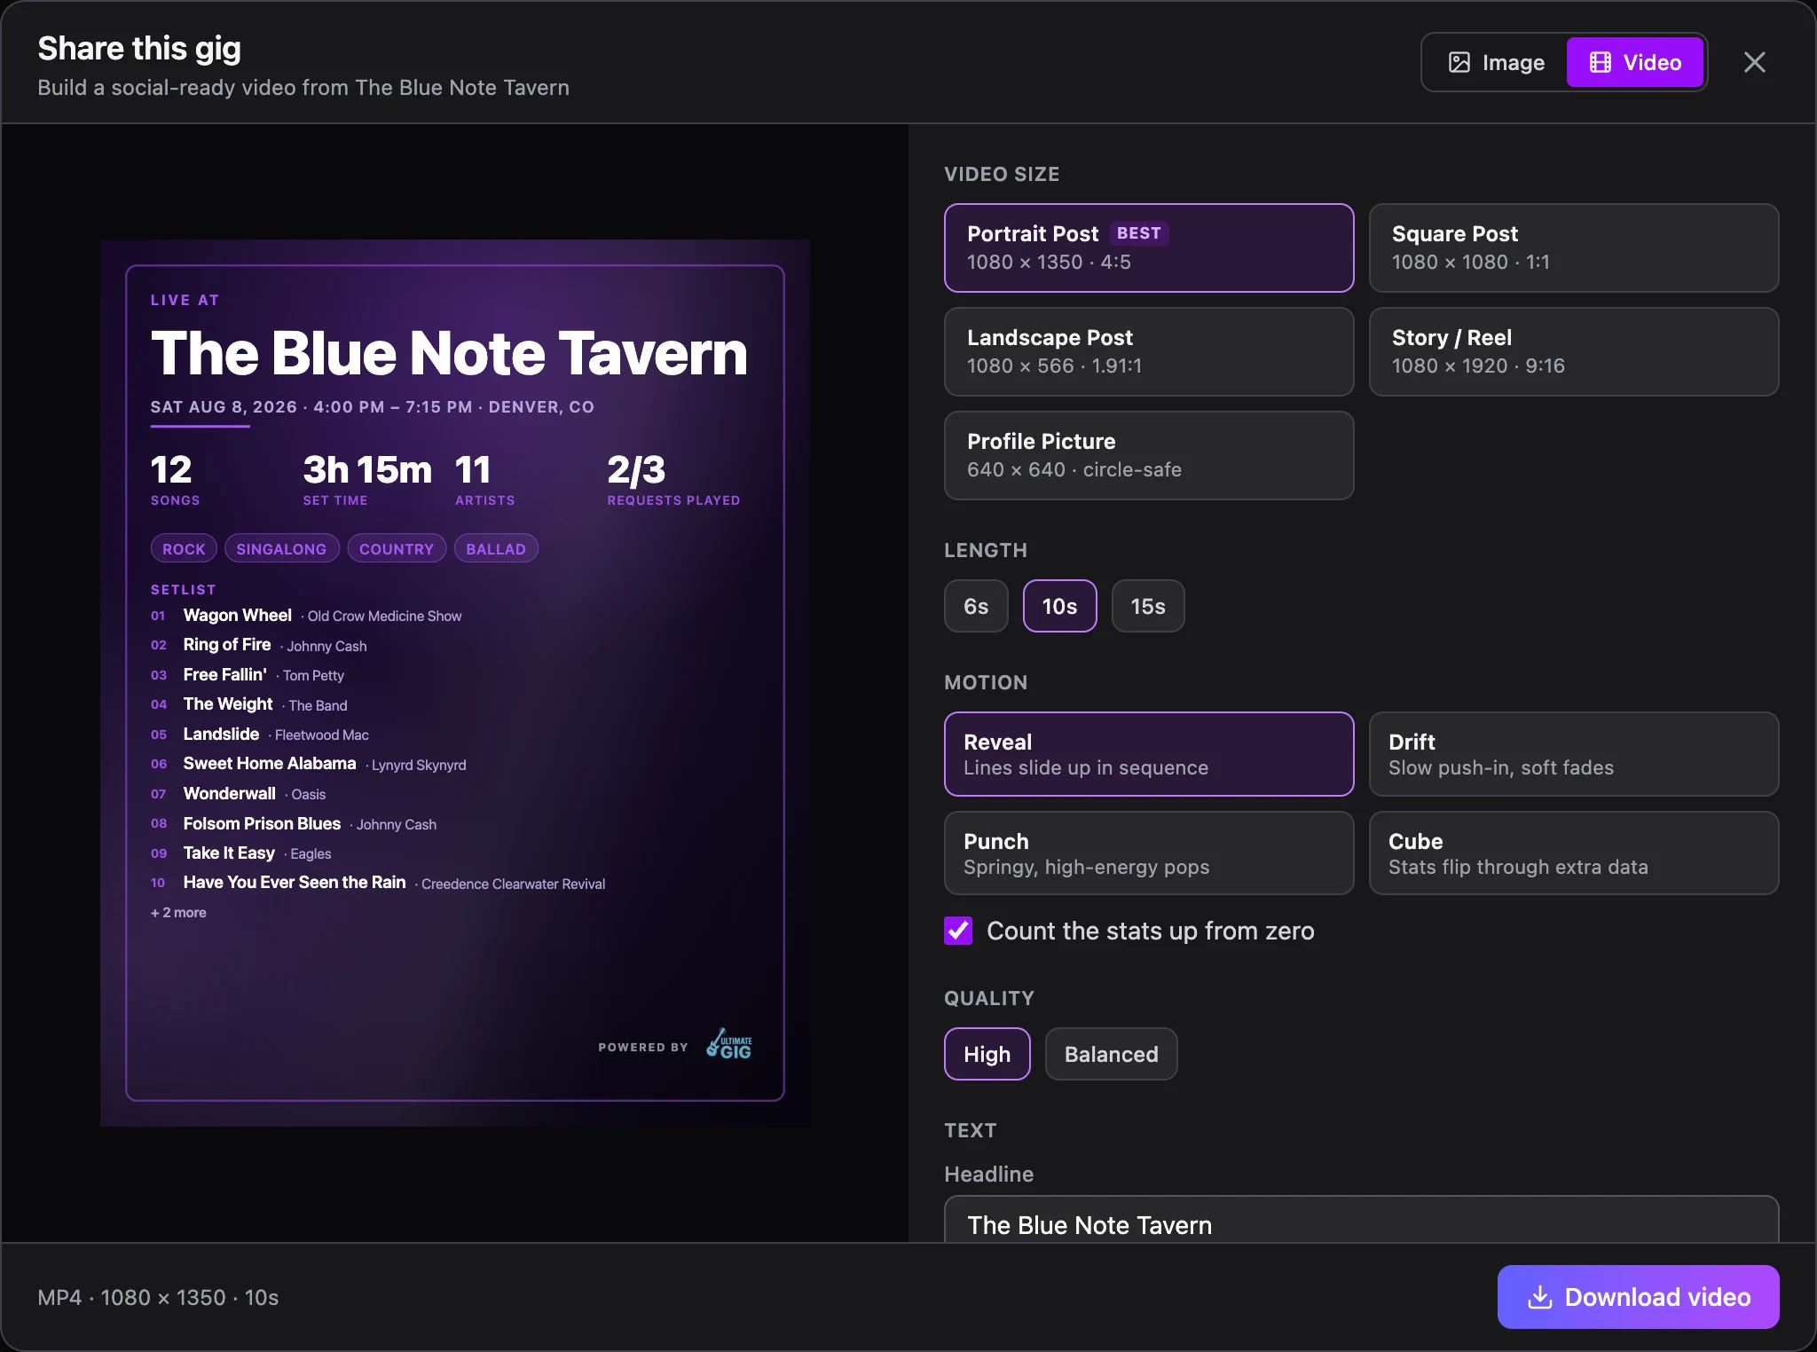The height and width of the screenshot is (1352, 1817).
Task: Click the BALLAD genre tag
Action: pos(496,549)
